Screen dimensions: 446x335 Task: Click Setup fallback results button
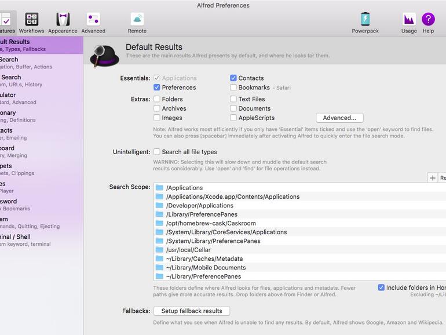pos(192,311)
